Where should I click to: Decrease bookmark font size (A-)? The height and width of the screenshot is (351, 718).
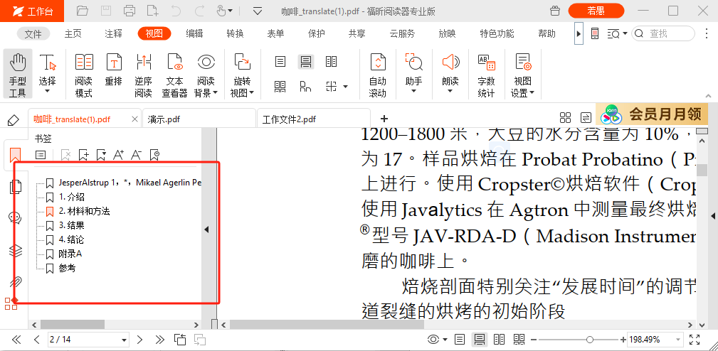[135, 156]
